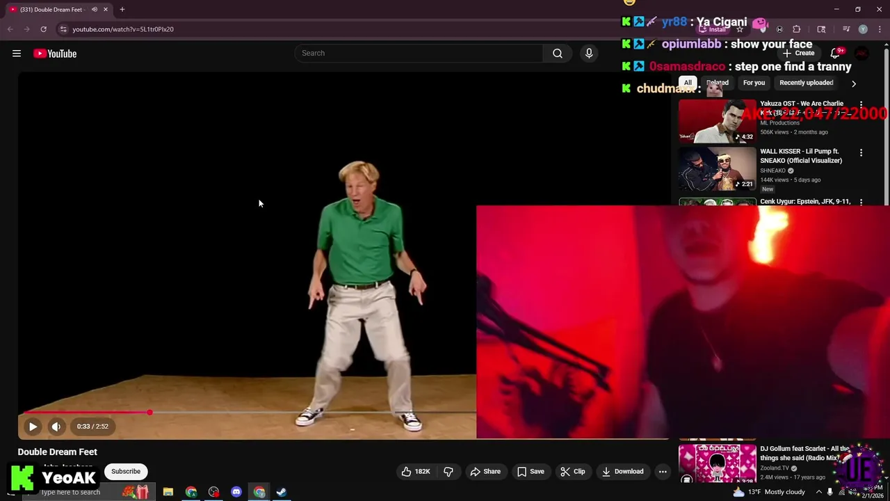Go to the YouTube home logo
The image size is (890, 501).
click(x=55, y=54)
